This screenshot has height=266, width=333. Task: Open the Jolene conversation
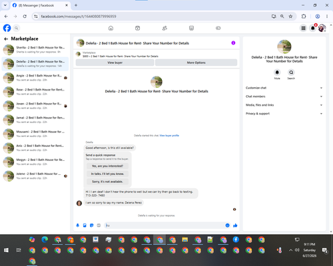35,176
